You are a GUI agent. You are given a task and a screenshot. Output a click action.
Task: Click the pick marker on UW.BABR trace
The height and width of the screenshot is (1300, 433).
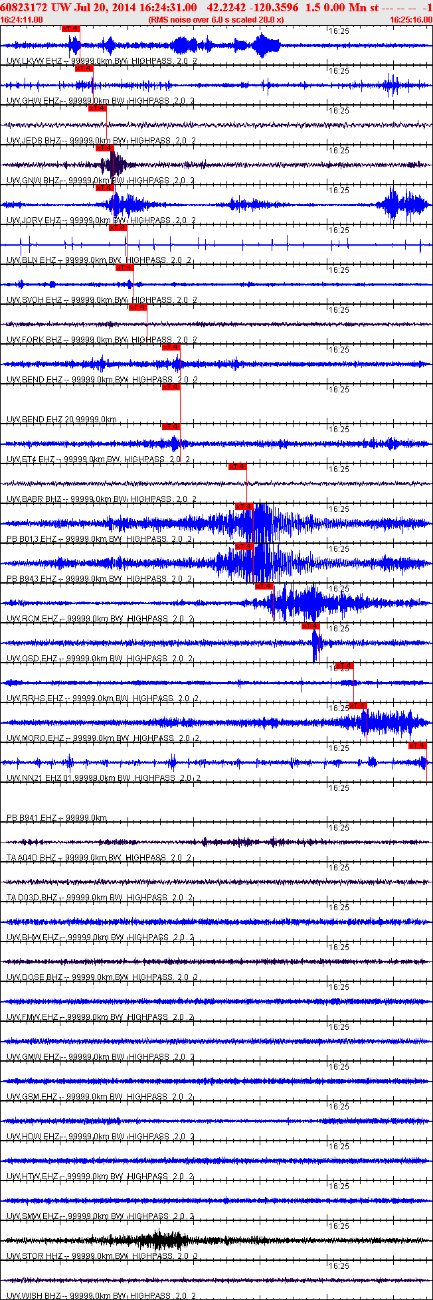click(x=237, y=467)
